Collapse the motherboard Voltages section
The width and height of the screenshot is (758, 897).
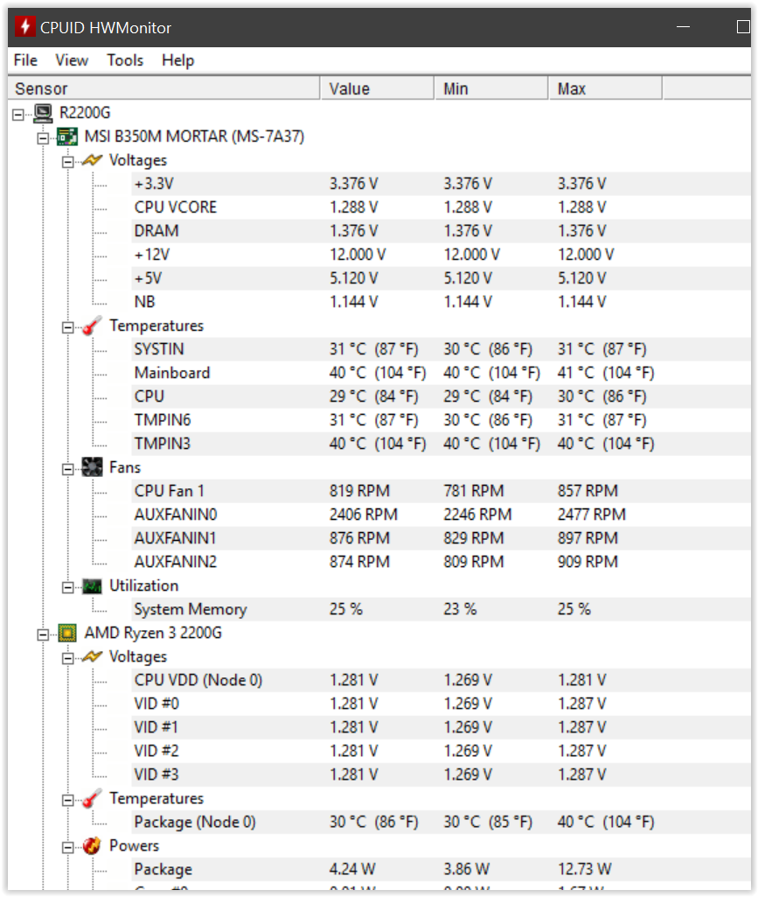point(67,161)
